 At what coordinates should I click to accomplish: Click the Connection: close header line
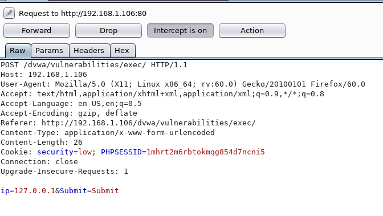coord(39,162)
